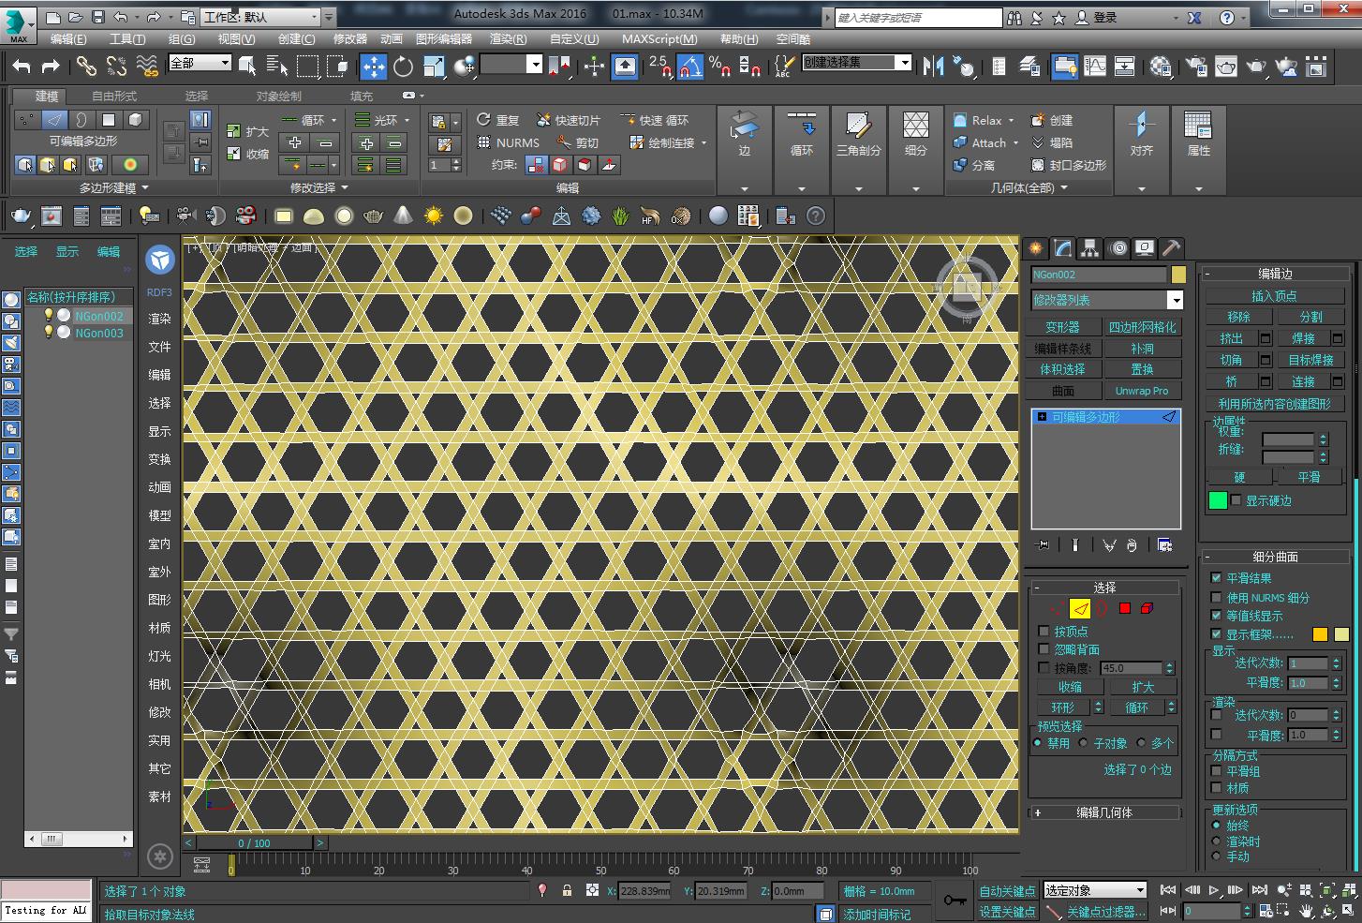Open the key filter object dropdown
This screenshot has height=923, width=1362.
pyautogui.click(x=1095, y=890)
